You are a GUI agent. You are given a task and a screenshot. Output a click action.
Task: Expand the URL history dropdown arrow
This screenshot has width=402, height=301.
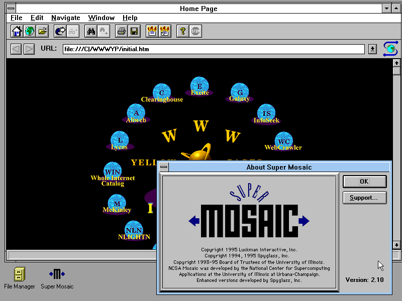pyautogui.click(x=372, y=49)
